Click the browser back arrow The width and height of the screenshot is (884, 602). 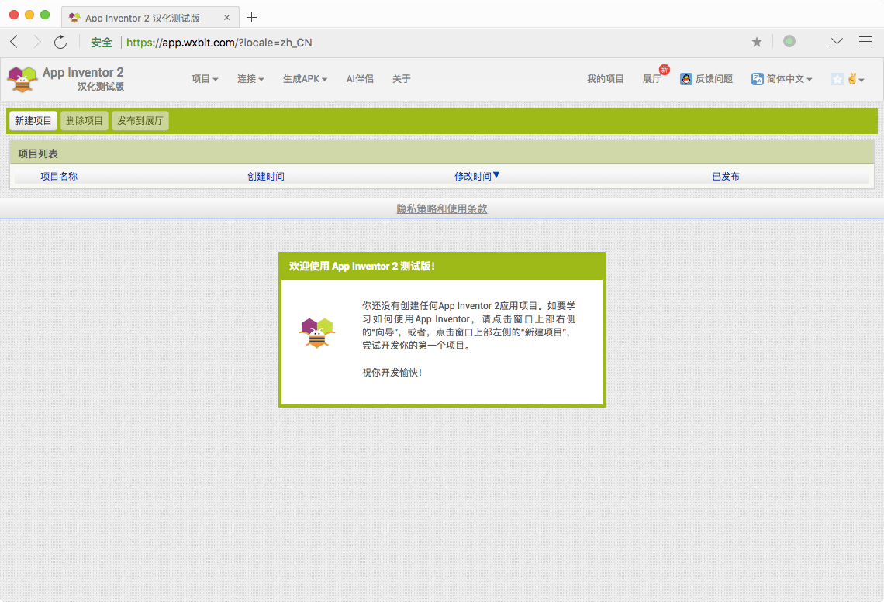click(13, 42)
